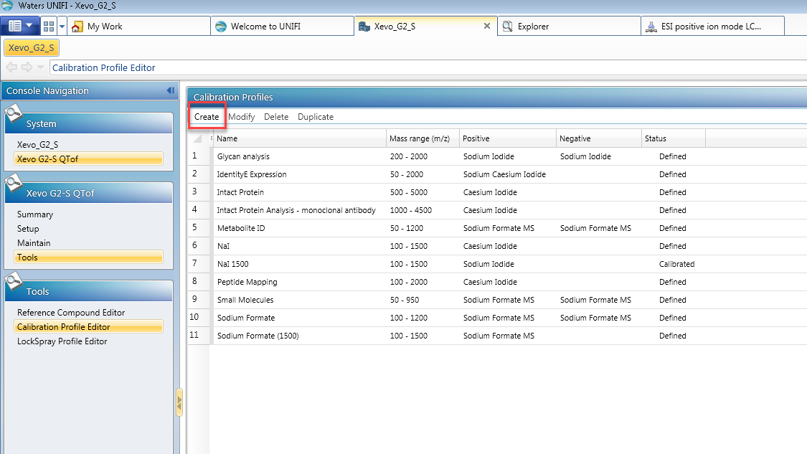Click the side panel splitter handle
Screen dimensions: 807x454
179,402
